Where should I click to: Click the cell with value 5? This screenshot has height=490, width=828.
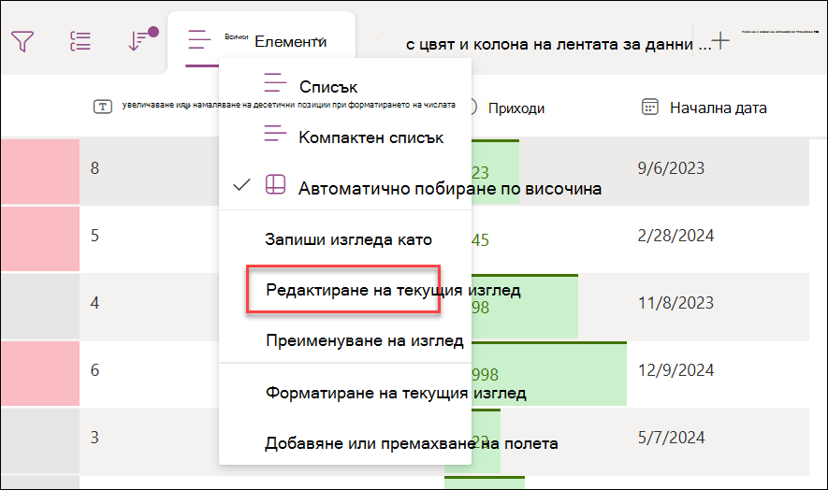(x=94, y=236)
